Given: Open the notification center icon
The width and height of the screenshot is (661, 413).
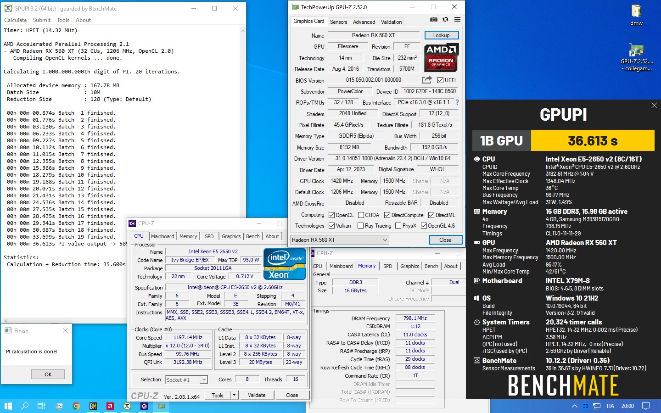Looking at the screenshot, I should [x=646, y=406].
